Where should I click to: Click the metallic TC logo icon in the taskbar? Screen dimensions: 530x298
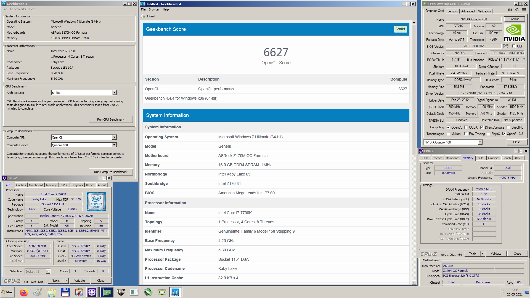pyautogui.click(x=121, y=292)
